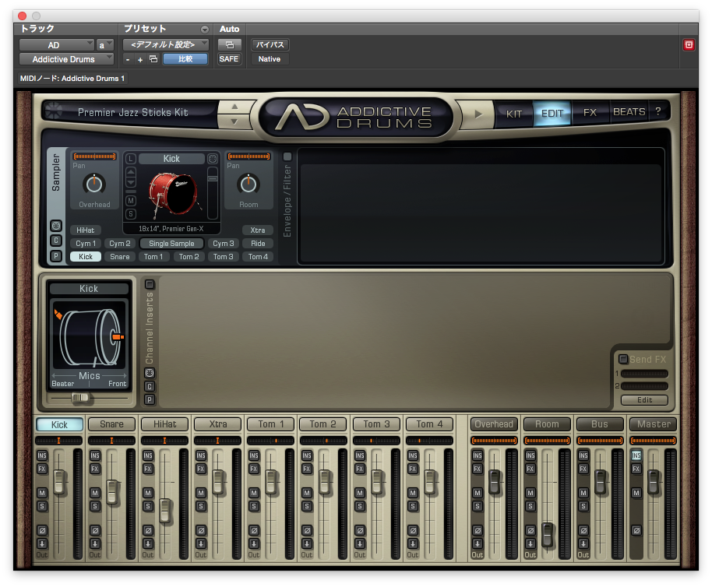Open the Addictive Drums plugin selector dropdown
This screenshot has height=587, width=712.
[66, 59]
